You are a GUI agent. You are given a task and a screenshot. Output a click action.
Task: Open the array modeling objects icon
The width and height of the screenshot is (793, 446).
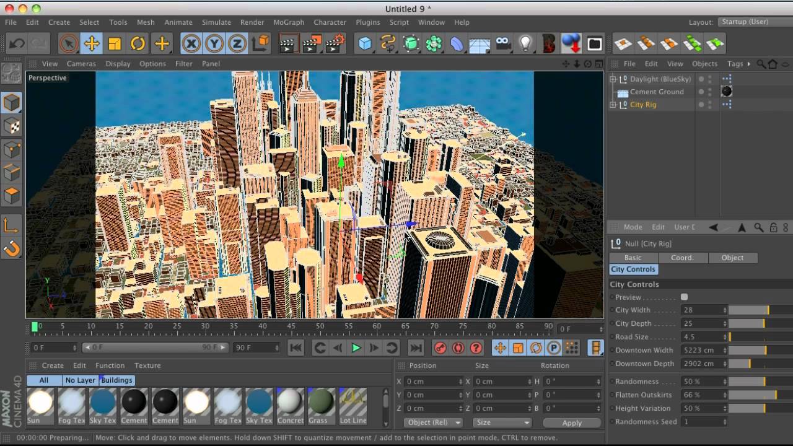click(434, 43)
